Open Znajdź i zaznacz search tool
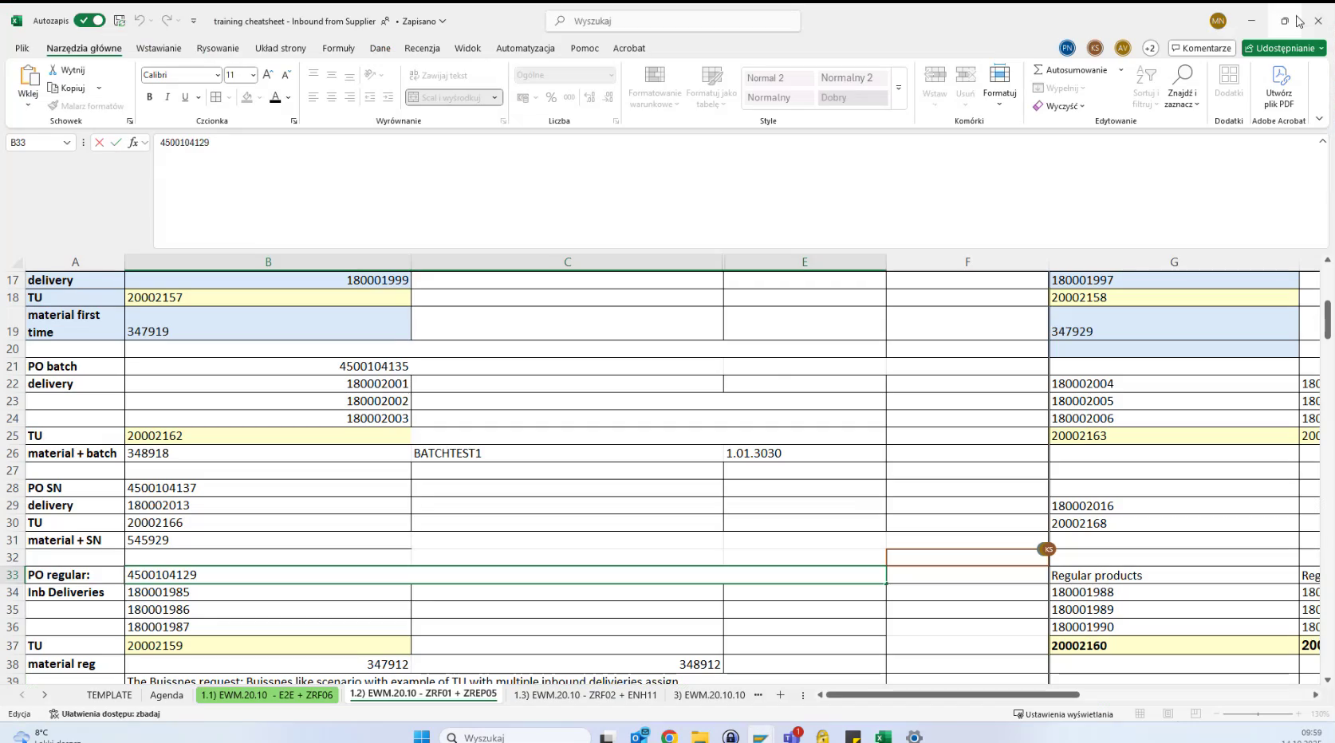Image resolution: width=1335 pixels, height=743 pixels. (x=1182, y=85)
